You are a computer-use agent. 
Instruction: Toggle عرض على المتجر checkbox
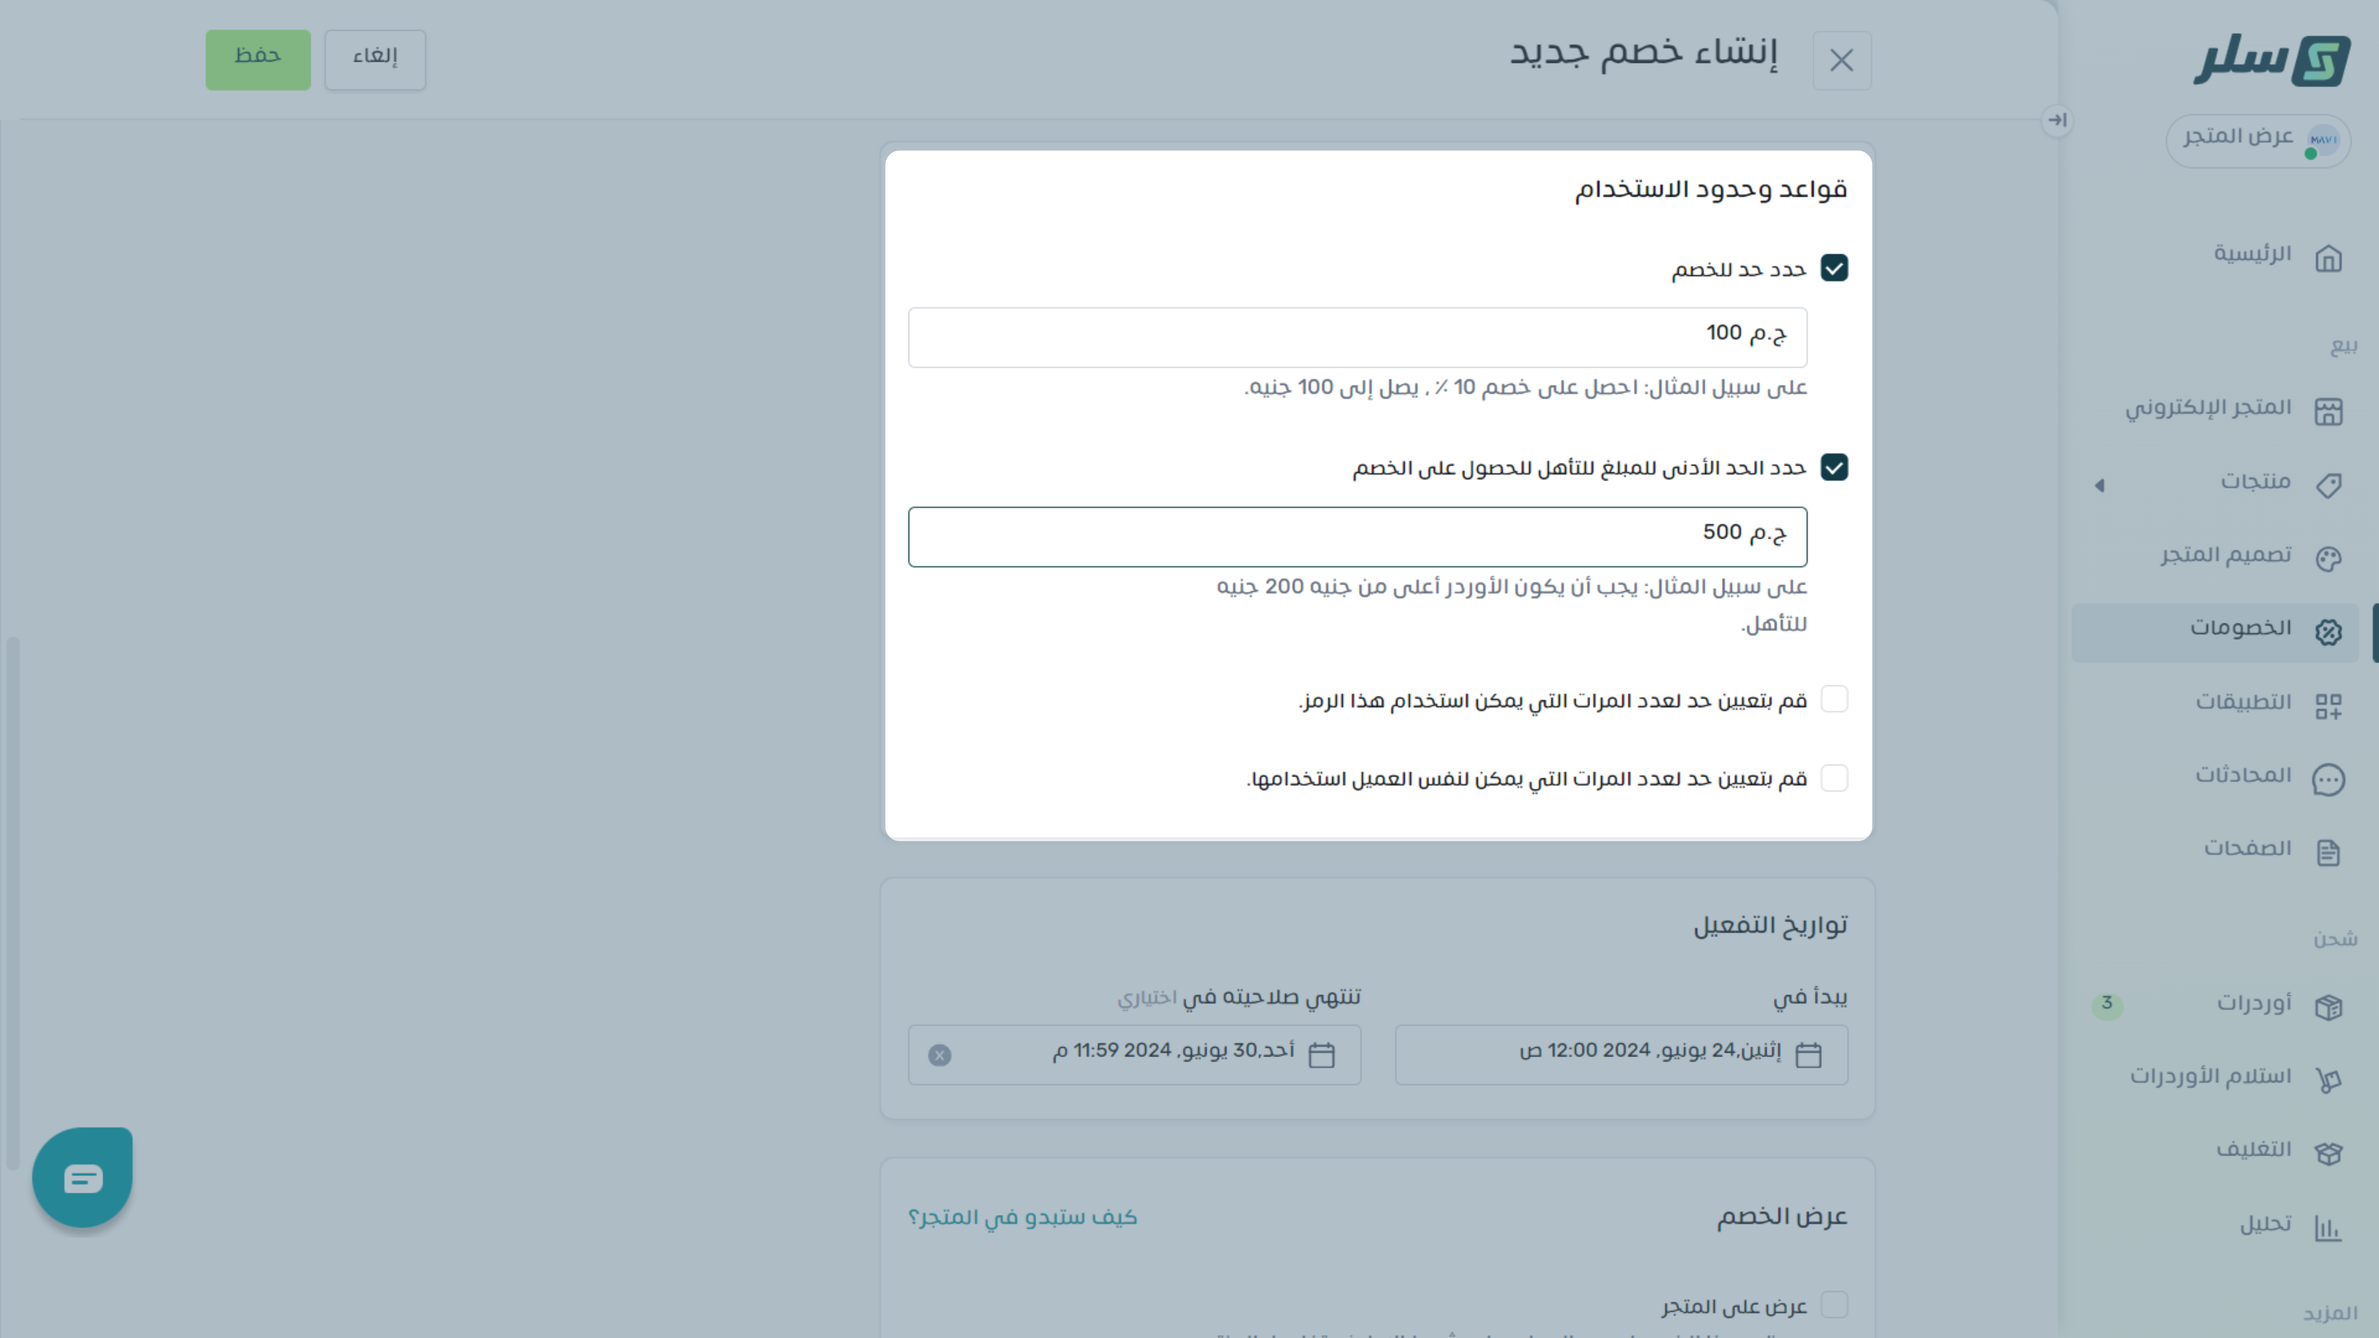tap(1834, 1305)
